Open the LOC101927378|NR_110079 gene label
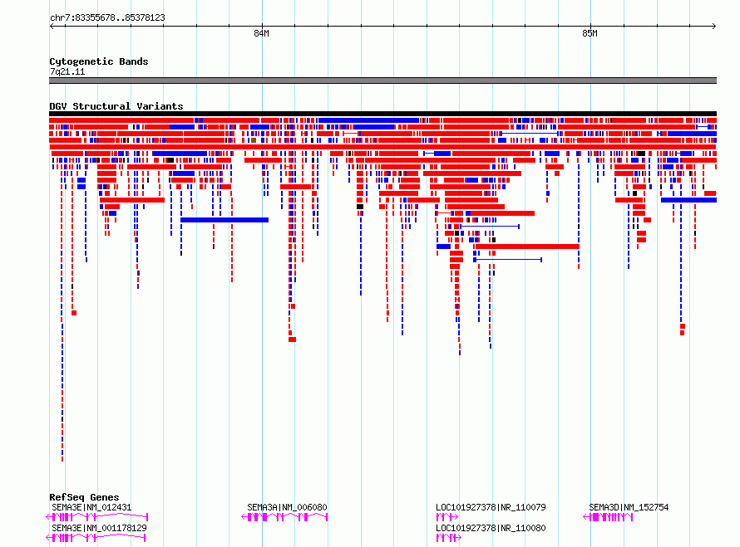The image size is (740, 547). (491, 507)
